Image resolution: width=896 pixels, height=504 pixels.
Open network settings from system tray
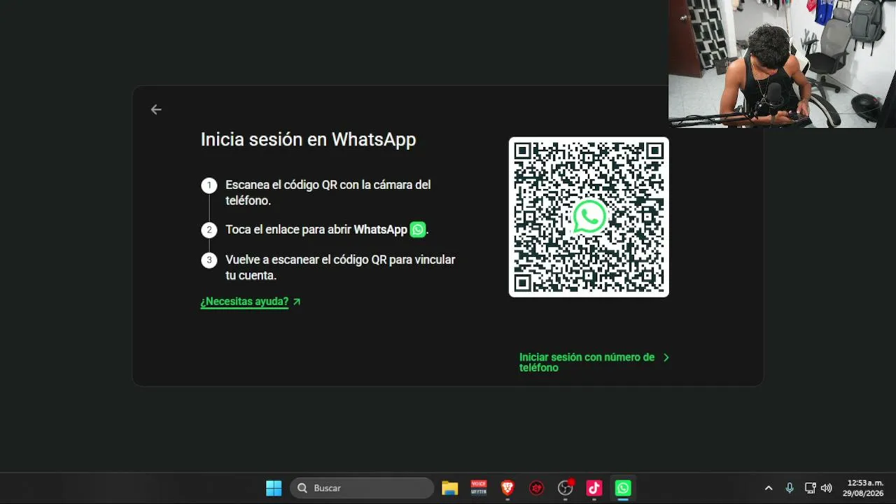(810, 488)
